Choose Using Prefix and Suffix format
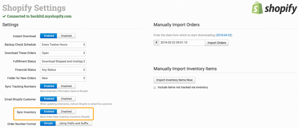 tap(74, 124)
